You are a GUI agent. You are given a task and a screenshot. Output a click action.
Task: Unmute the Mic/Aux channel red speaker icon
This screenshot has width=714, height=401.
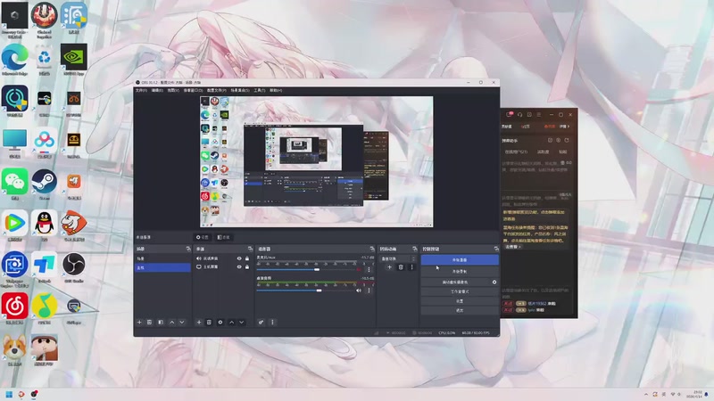359,270
